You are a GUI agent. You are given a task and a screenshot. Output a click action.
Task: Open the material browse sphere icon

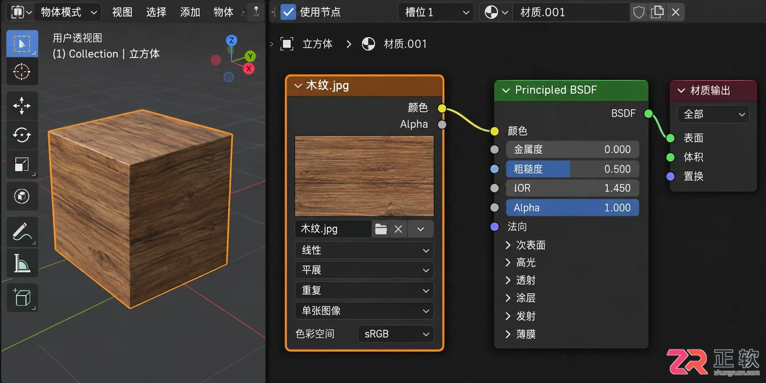click(496, 12)
